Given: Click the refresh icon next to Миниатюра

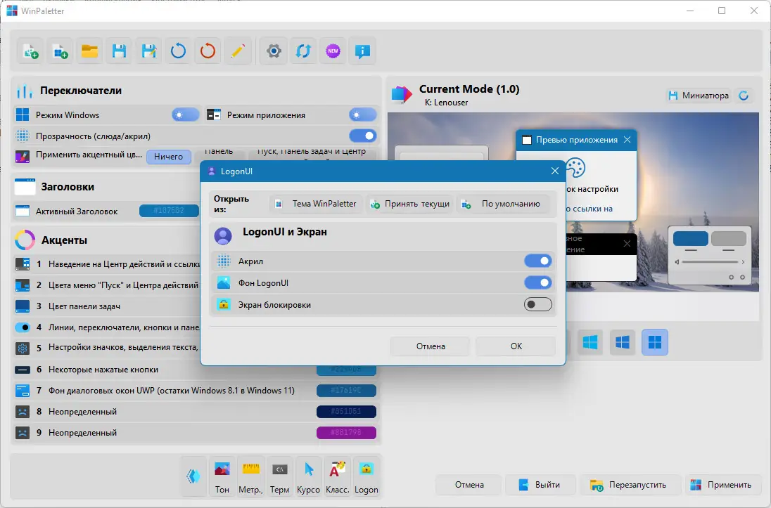Looking at the screenshot, I should (744, 96).
